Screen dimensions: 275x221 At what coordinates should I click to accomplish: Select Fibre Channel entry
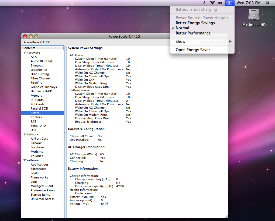pos(42,78)
